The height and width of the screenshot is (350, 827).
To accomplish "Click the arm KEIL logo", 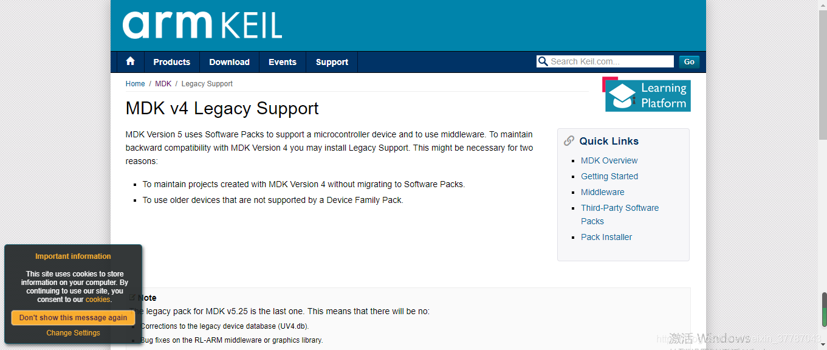I will click(x=202, y=25).
